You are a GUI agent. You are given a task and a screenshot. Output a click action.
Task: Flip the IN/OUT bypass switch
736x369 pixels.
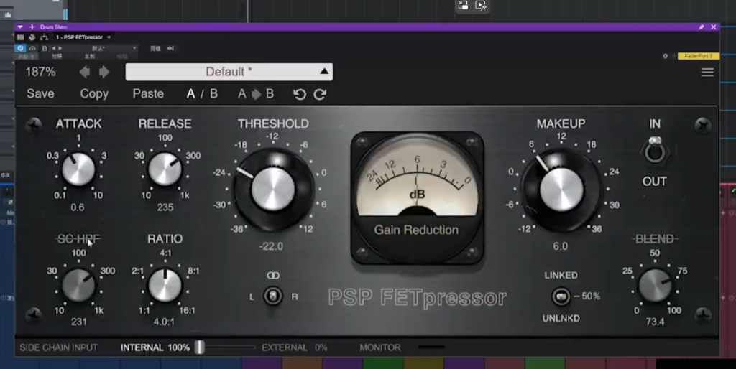click(655, 151)
